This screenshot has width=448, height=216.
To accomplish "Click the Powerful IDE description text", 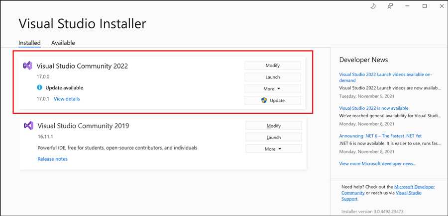I will tap(117, 148).
